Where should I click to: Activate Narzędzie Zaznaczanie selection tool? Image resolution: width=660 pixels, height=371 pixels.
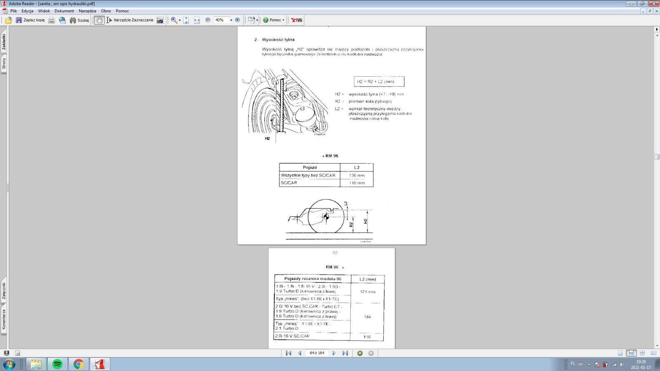[130, 20]
